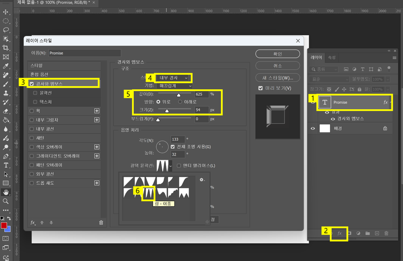This screenshot has width=403, height=261.
Task: Toggle 미리 보기(V) checkbox
Action: pos(261,88)
